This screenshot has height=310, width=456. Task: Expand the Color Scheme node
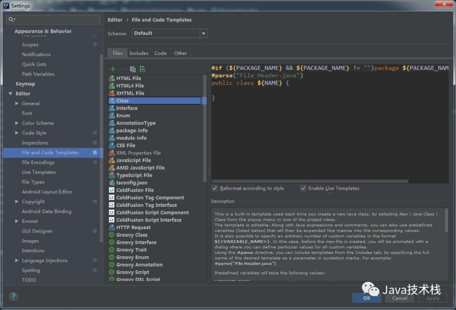click(16, 123)
